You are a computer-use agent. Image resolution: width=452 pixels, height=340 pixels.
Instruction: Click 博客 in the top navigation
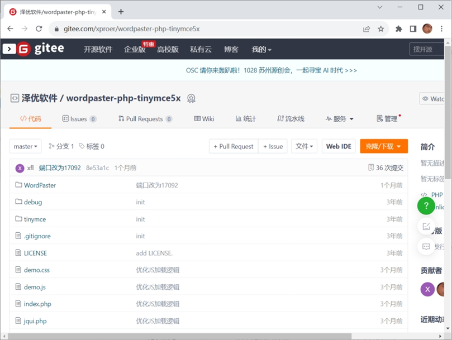click(x=231, y=49)
